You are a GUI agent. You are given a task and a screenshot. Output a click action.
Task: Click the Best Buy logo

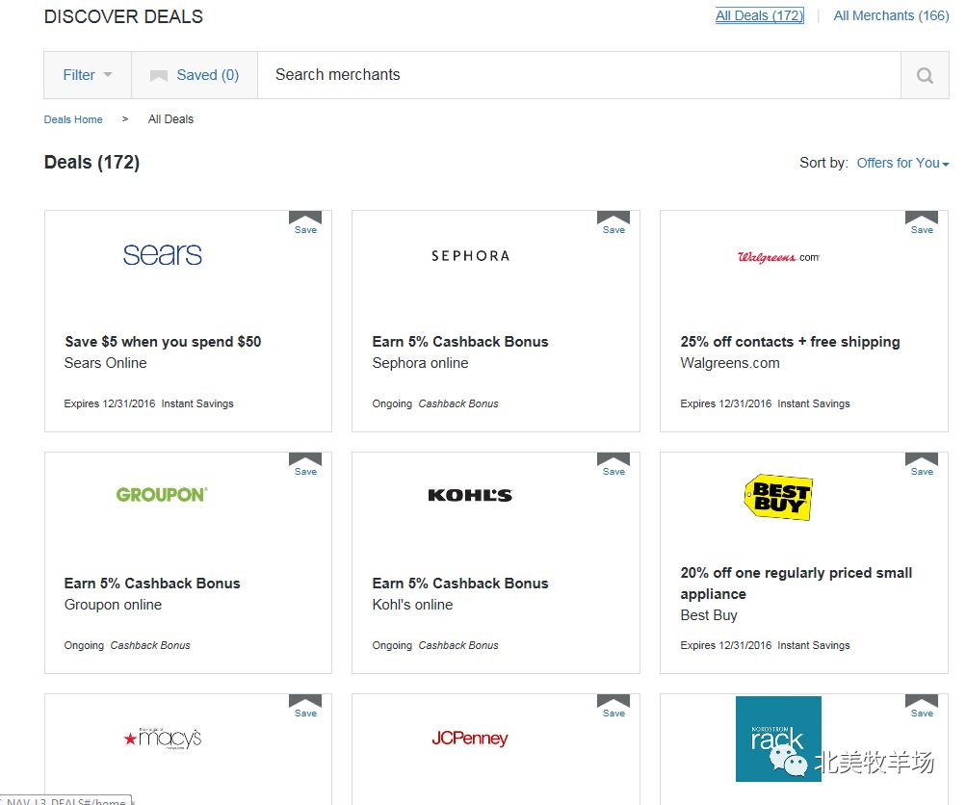point(779,497)
